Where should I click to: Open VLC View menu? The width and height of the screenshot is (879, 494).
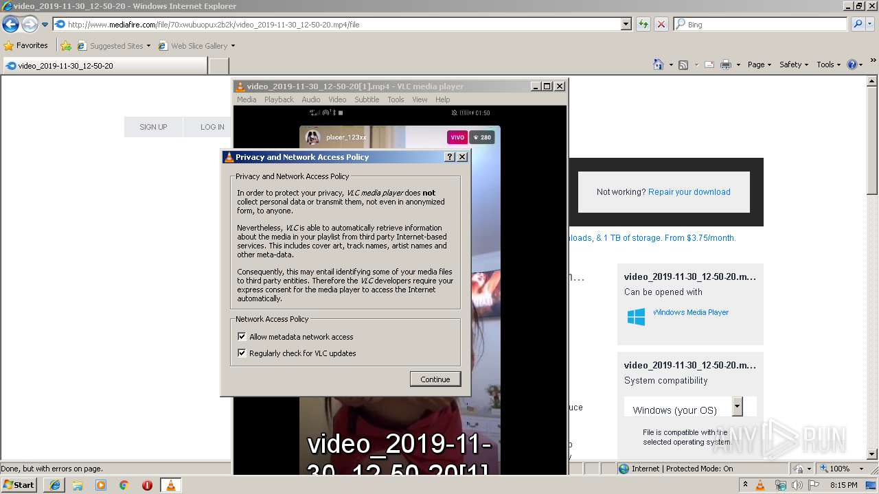click(x=420, y=99)
